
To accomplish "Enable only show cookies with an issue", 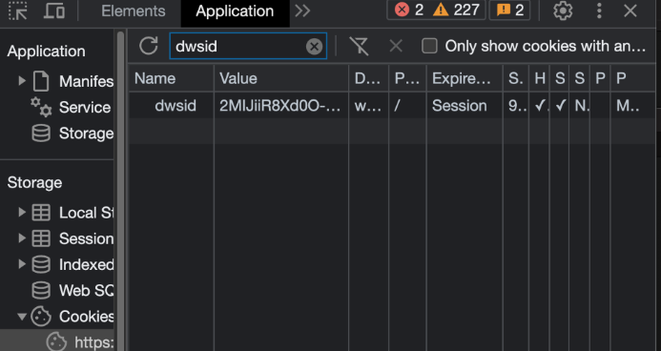I will click(429, 46).
